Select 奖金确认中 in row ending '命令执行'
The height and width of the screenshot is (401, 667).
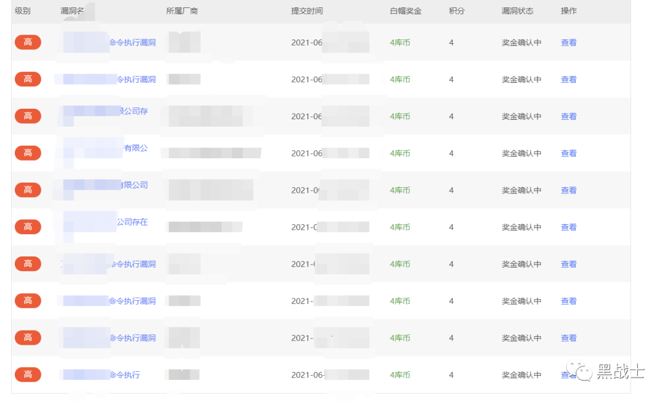tap(521, 374)
